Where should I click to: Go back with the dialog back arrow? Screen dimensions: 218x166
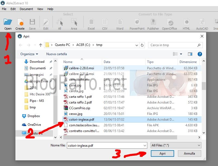point(21,45)
